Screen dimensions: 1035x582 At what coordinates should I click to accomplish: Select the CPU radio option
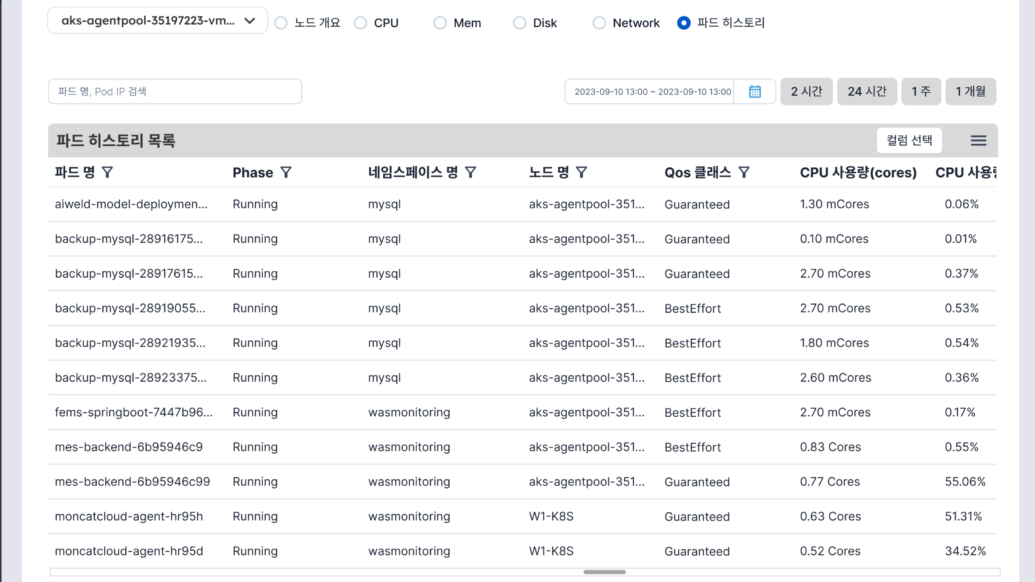pos(360,23)
